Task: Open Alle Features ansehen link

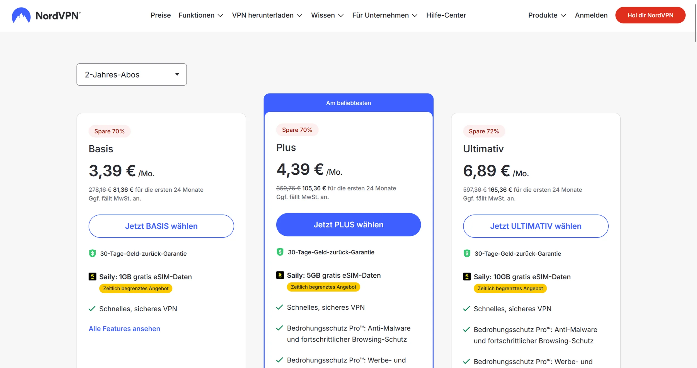Action: [124, 329]
